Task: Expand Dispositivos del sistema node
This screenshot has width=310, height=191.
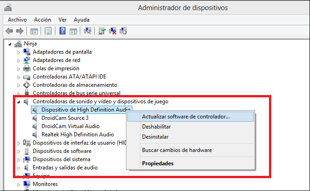Action: pyautogui.click(x=18, y=160)
